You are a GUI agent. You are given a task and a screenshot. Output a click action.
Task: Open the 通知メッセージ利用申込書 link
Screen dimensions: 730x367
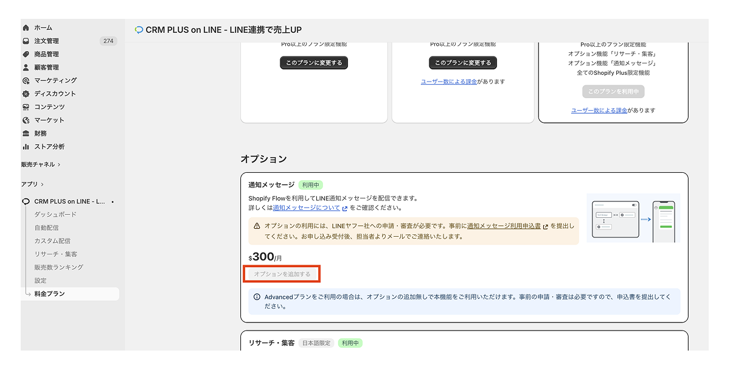click(x=504, y=226)
